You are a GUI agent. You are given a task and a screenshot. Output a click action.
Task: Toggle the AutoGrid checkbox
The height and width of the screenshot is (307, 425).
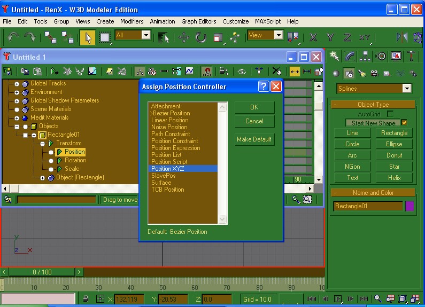point(390,114)
